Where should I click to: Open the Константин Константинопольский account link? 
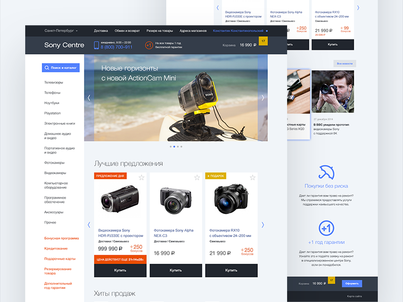(x=238, y=31)
